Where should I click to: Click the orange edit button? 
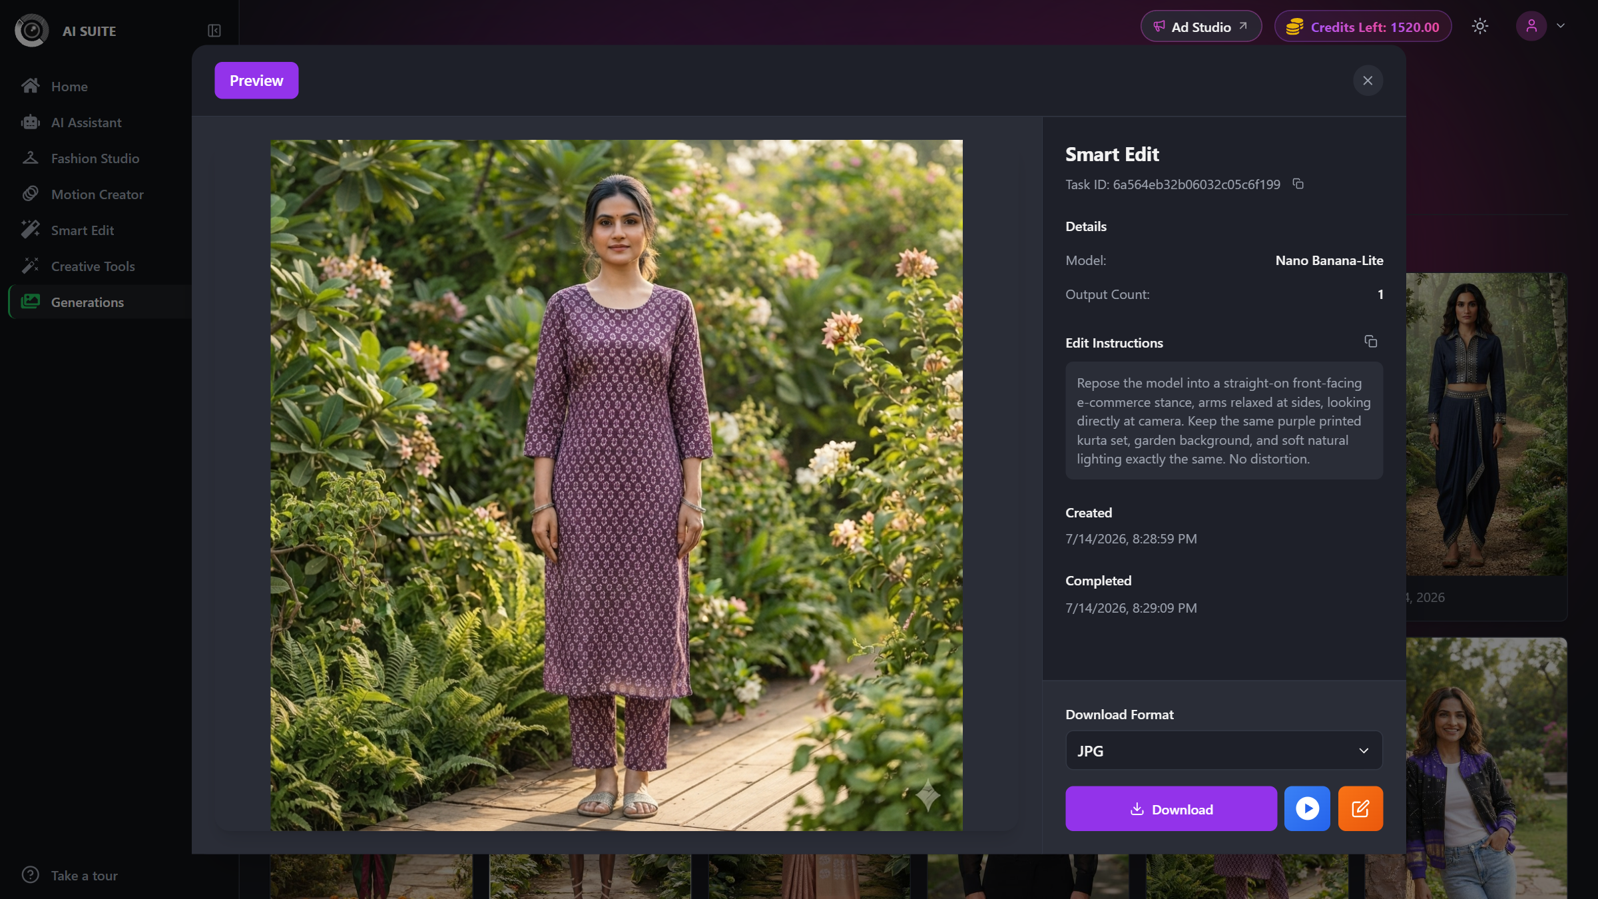click(1360, 809)
